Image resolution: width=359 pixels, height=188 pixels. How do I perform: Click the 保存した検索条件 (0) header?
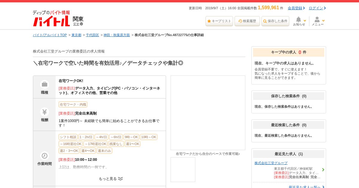coord(289,96)
